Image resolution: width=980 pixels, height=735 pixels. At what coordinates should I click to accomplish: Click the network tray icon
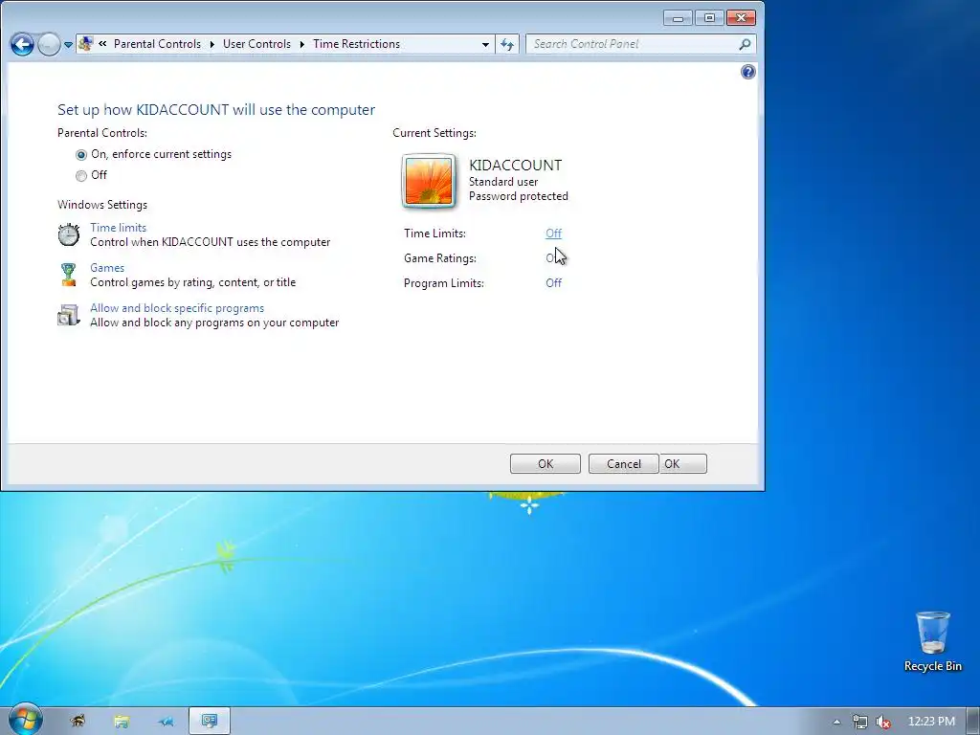pyautogui.click(x=860, y=722)
